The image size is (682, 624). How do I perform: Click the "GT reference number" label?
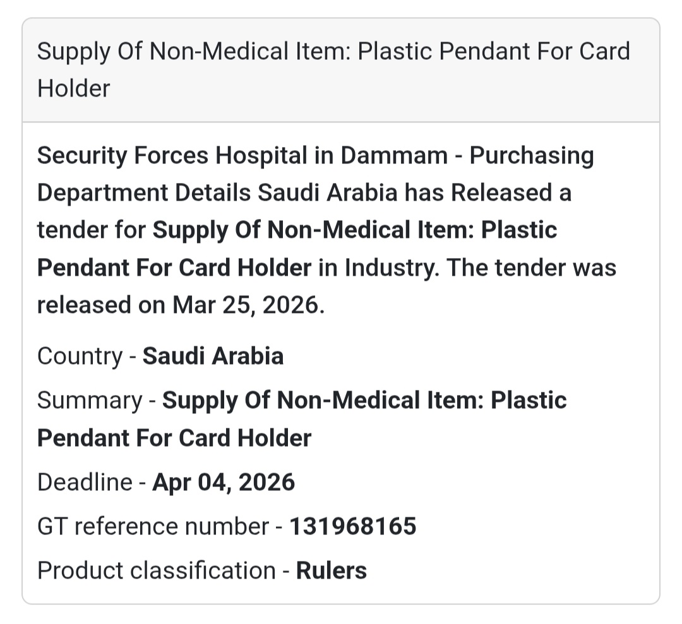point(153,526)
